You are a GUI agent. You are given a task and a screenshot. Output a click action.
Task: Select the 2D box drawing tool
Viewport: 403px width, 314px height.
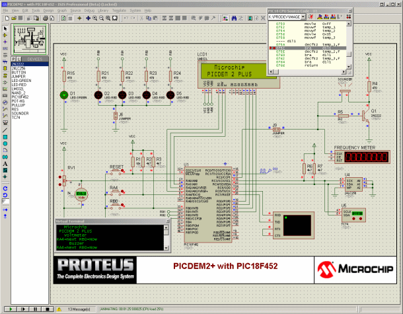[5, 137]
